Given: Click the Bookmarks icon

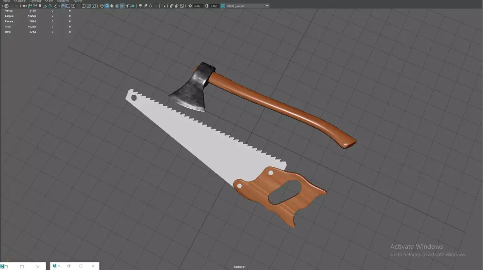Looking at the screenshot, I should (x=40, y=6).
